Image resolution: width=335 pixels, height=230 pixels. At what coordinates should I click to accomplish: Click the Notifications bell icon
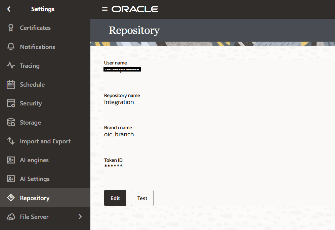click(11, 47)
